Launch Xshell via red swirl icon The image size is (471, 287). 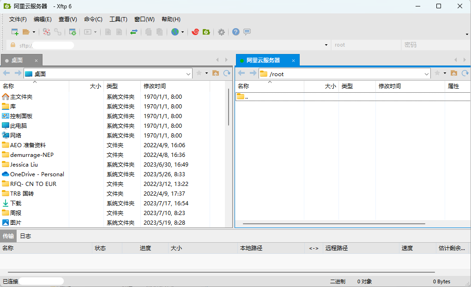click(195, 32)
